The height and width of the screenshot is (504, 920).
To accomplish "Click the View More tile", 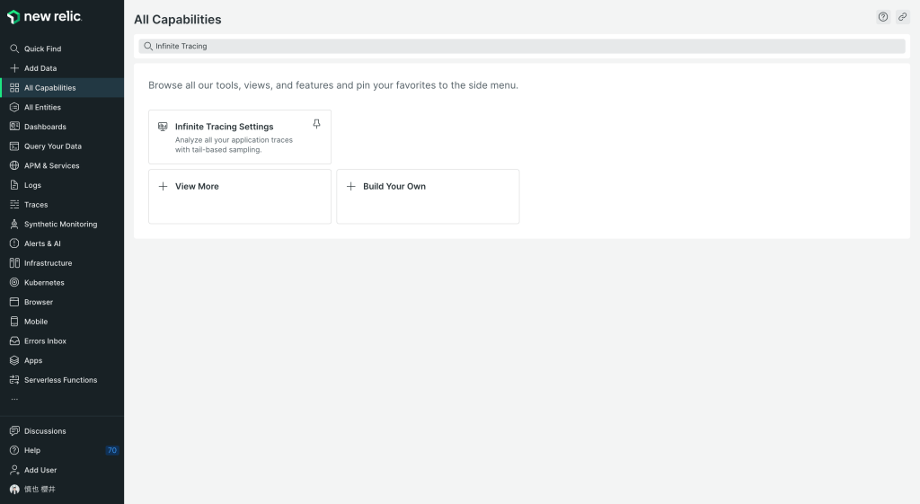I will (239, 196).
